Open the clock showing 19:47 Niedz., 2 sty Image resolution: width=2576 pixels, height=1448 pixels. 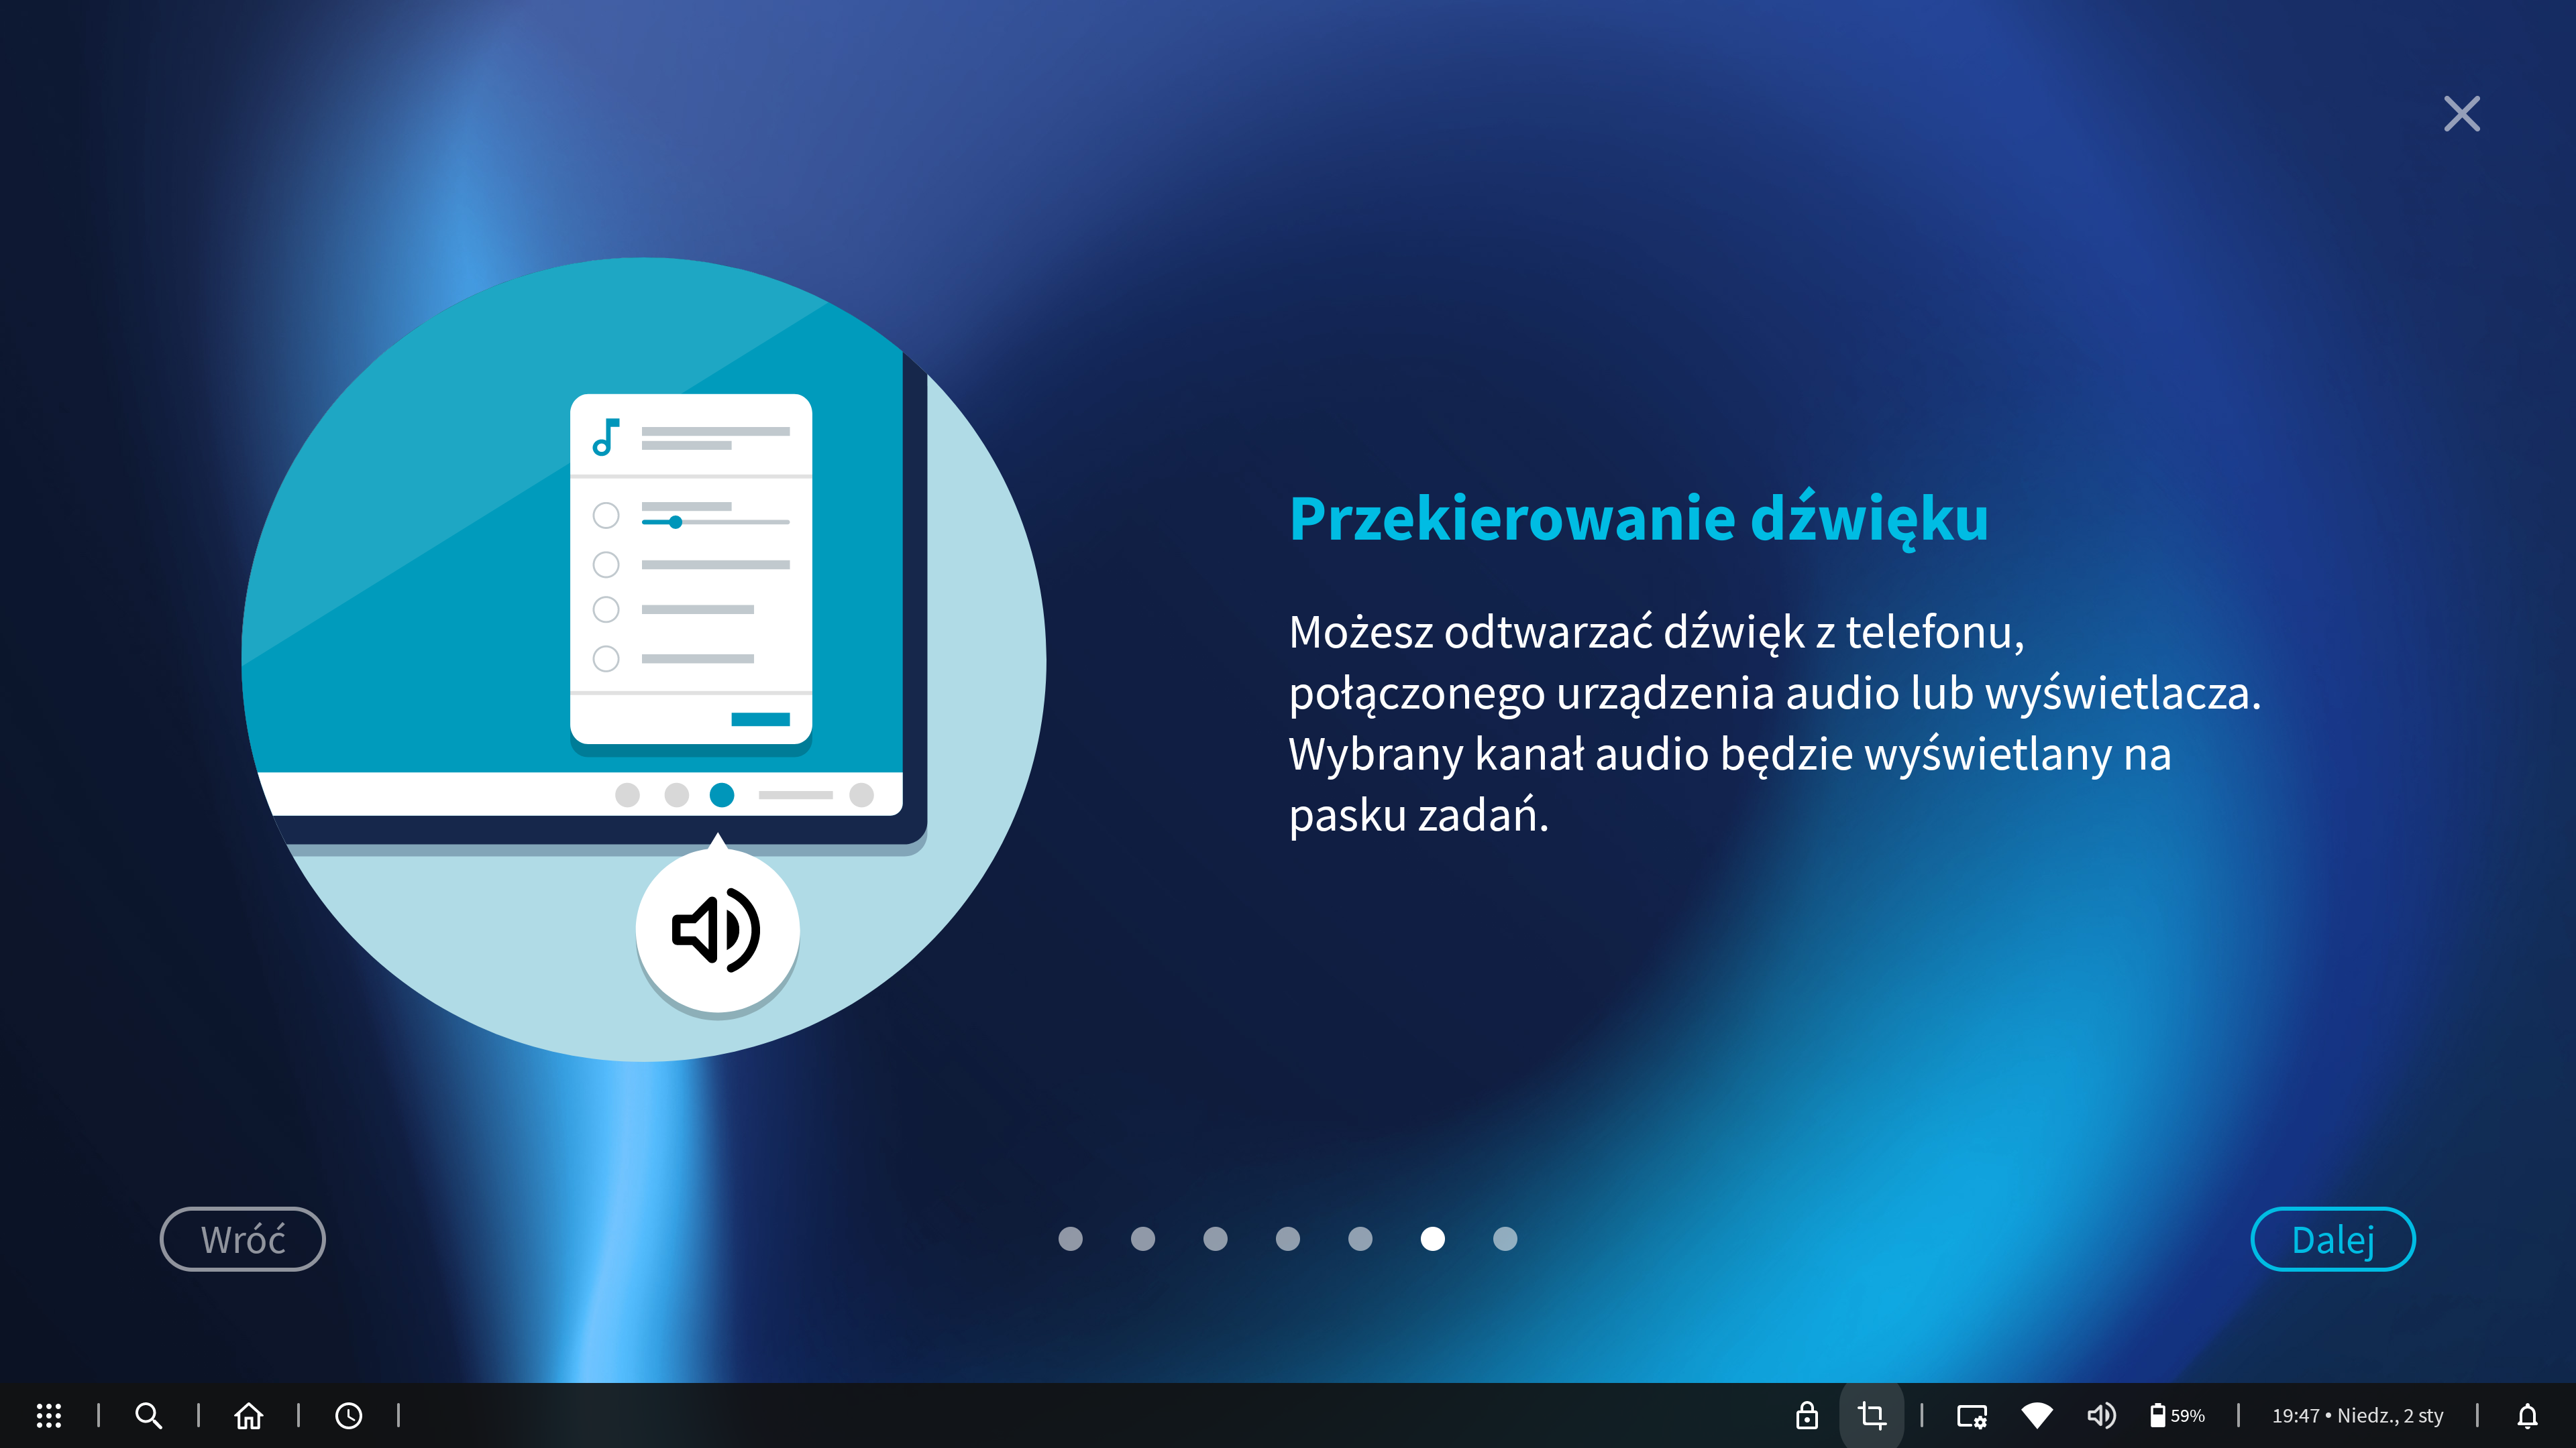coord(2357,1415)
